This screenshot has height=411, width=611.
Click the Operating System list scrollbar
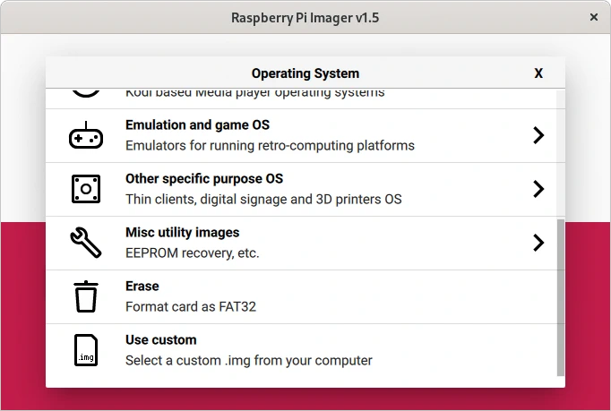[561, 295]
